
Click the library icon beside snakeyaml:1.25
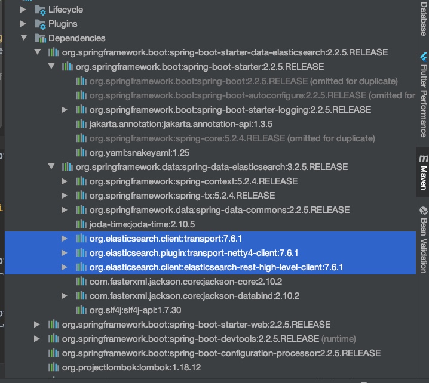click(81, 153)
